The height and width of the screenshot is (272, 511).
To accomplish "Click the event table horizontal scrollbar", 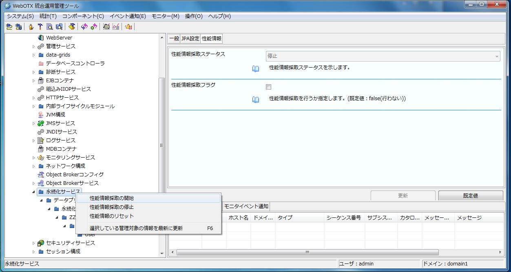I will pos(307,252).
